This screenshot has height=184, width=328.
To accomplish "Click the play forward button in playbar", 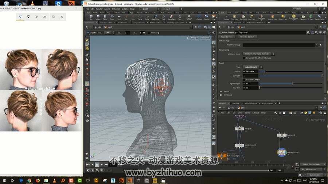I will pyautogui.click(x=101, y=165).
